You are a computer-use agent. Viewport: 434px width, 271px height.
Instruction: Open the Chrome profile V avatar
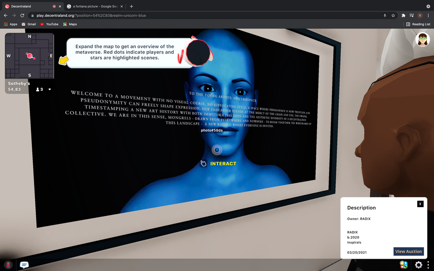click(x=420, y=15)
